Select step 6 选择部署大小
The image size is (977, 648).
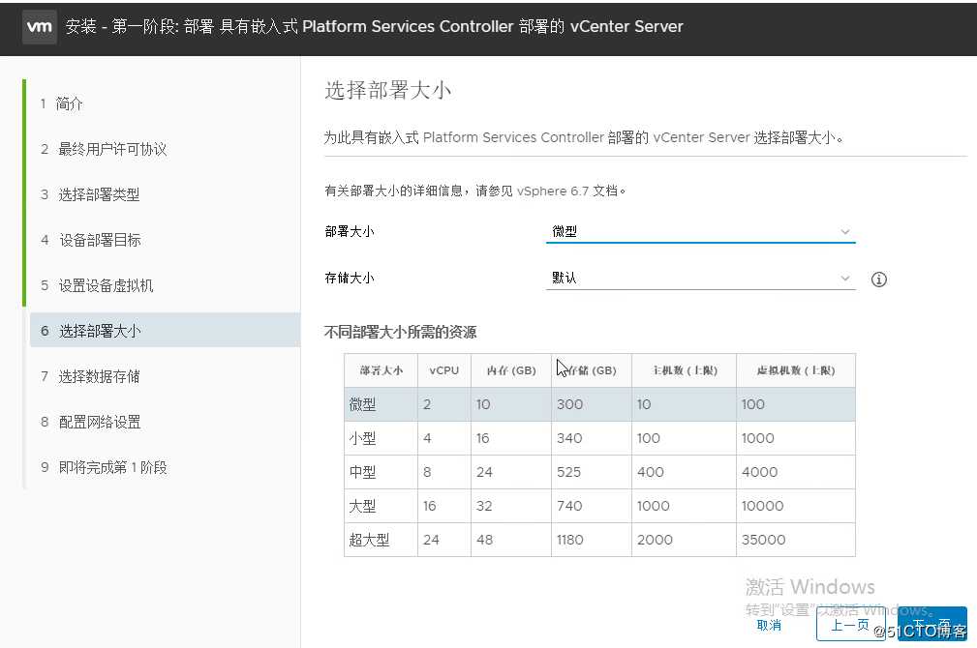click(x=166, y=331)
